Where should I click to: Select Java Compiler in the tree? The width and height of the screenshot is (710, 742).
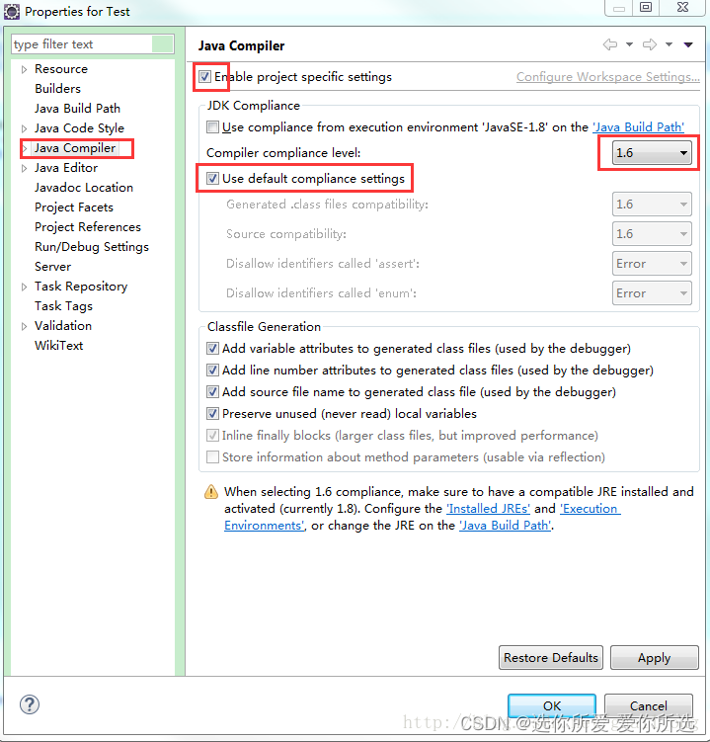[x=75, y=148]
